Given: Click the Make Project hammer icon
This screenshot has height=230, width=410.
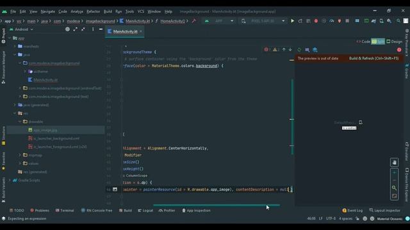Looking at the screenshot, I should click(x=193, y=21).
